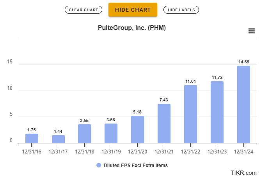The height and width of the screenshot is (176, 261).
Task: Click the Clear Chart button
Action: (x=83, y=10)
